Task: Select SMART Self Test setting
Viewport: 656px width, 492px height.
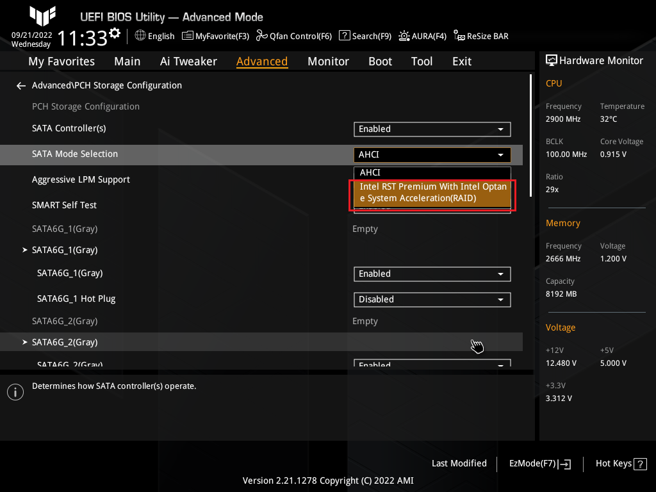Action: (x=64, y=206)
